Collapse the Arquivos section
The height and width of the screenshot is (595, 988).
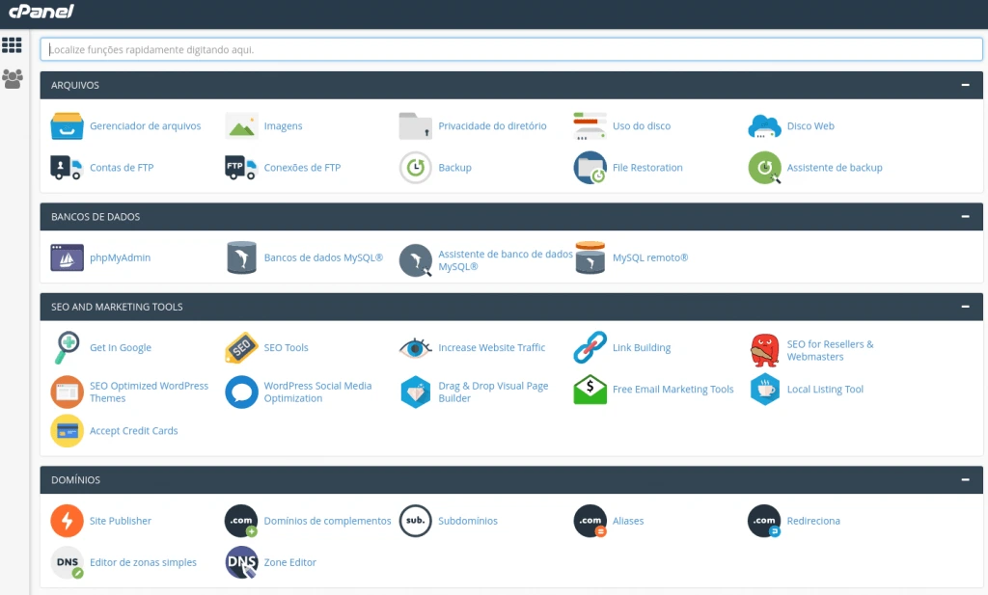tap(966, 85)
